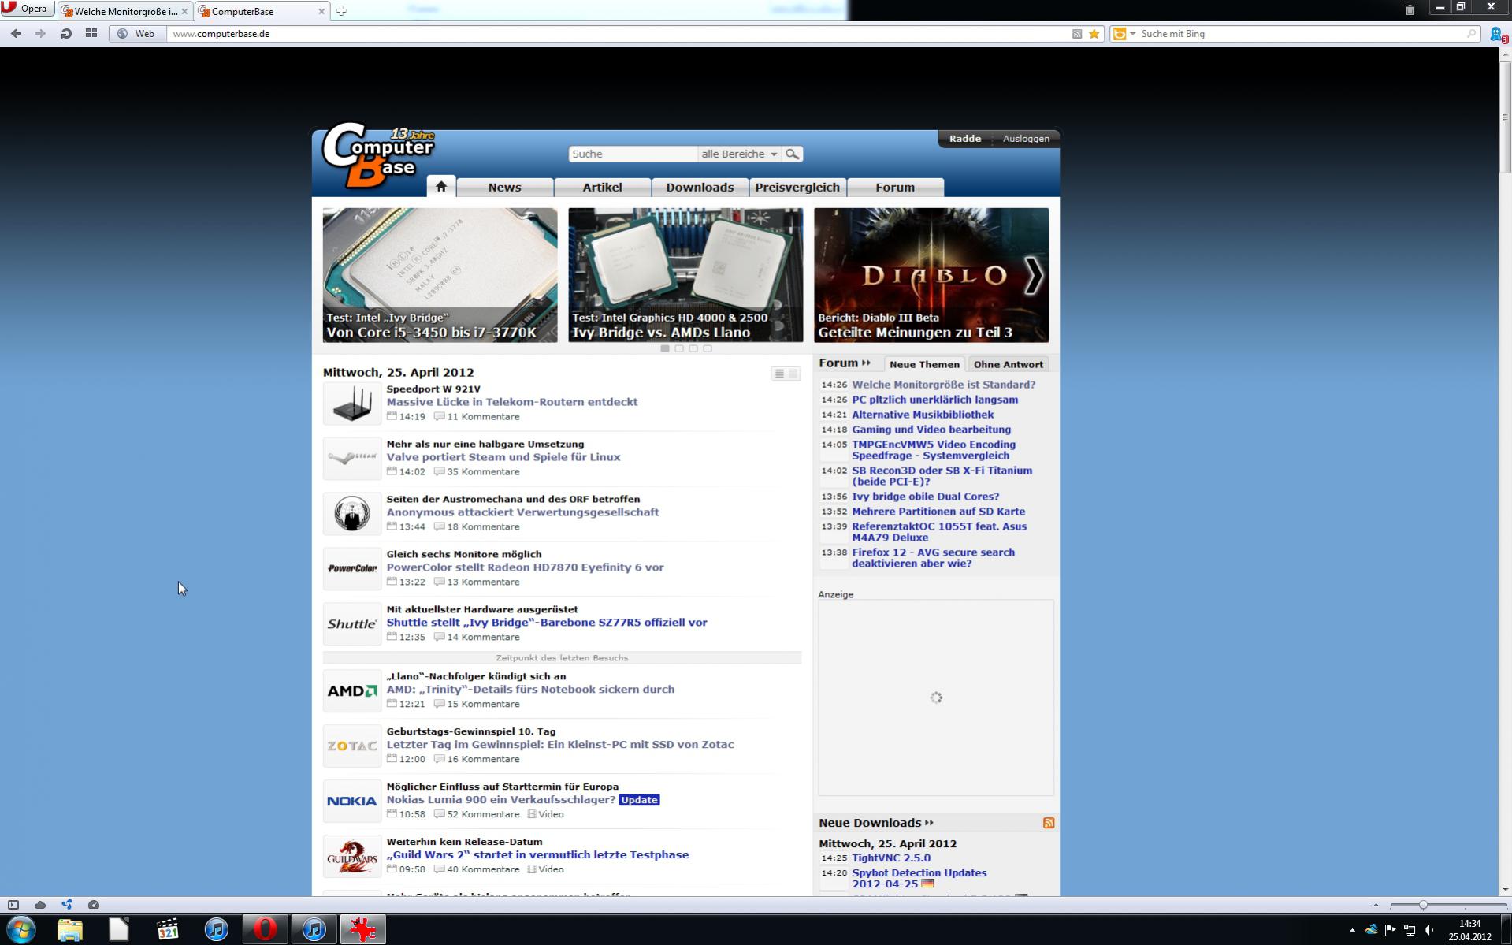Image resolution: width=1512 pixels, height=945 pixels.
Task: Go forward with the browser forward arrow
Action: pos(40,34)
